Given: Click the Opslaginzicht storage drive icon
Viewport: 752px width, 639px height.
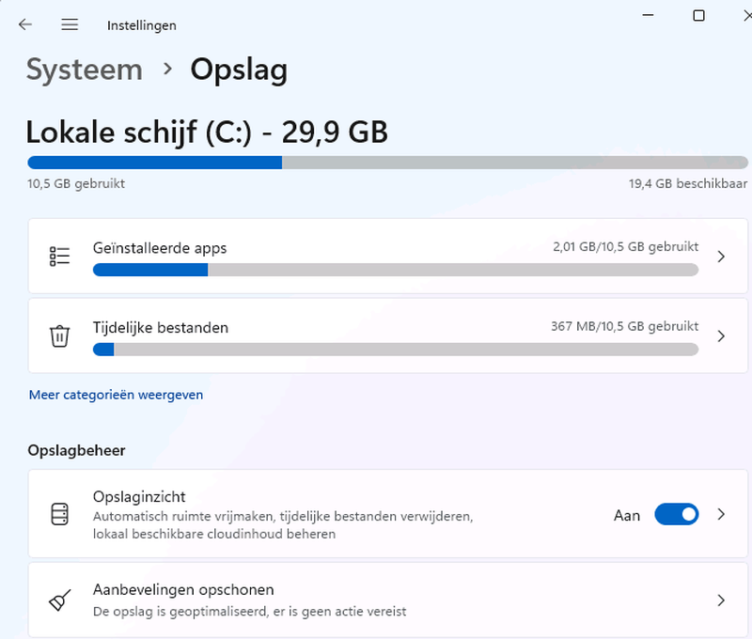Looking at the screenshot, I should pyautogui.click(x=59, y=514).
